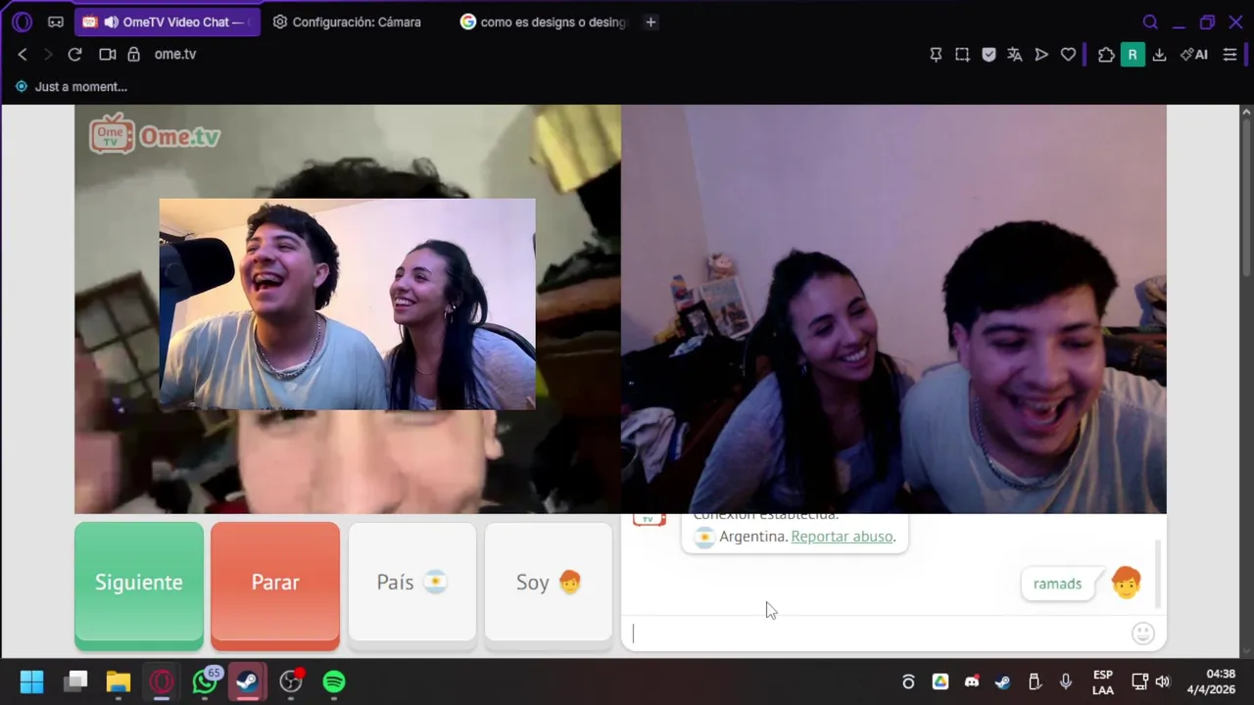1254x705 pixels.
Task: Show site security lock info
Action: (133, 54)
